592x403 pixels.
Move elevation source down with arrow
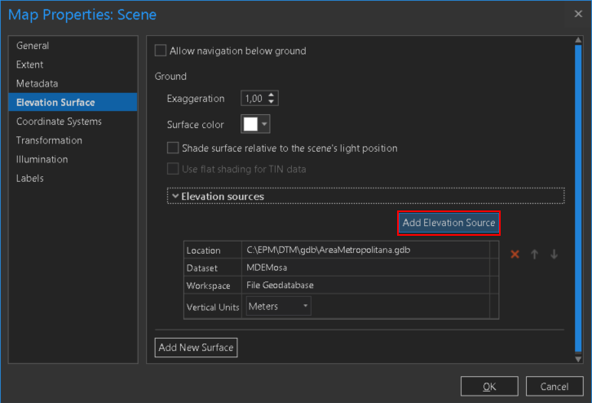pos(554,255)
